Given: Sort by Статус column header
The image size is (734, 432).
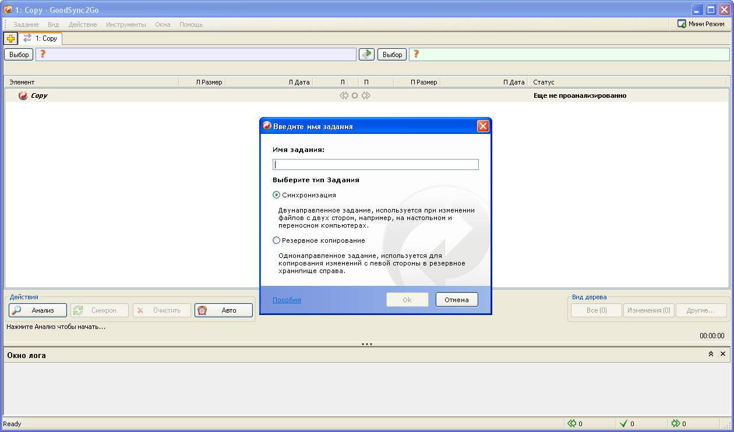Looking at the screenshot, I should [627, 82].
